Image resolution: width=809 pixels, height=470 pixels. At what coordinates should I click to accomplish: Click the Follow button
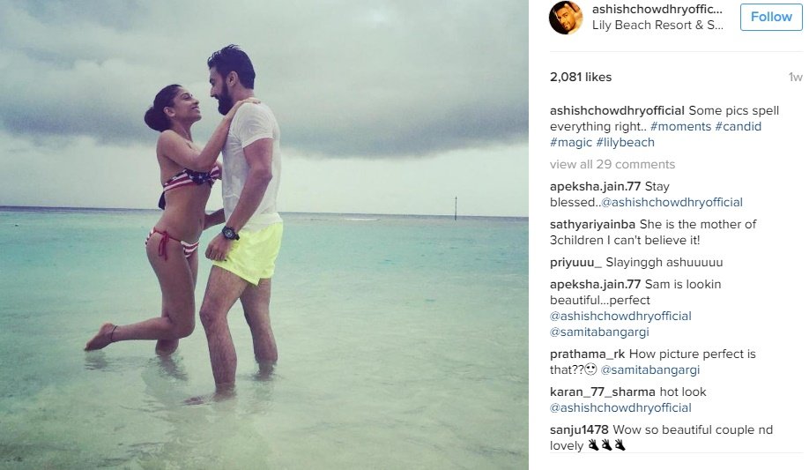pos(771,17)
